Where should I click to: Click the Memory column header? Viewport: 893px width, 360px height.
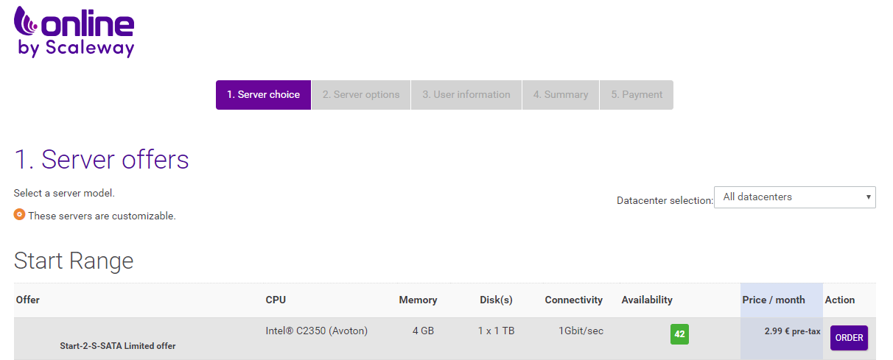coord(418,300)
